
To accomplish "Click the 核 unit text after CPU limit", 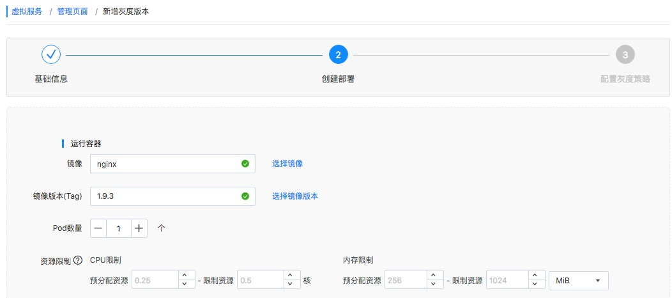I will (x=307, y=281).
